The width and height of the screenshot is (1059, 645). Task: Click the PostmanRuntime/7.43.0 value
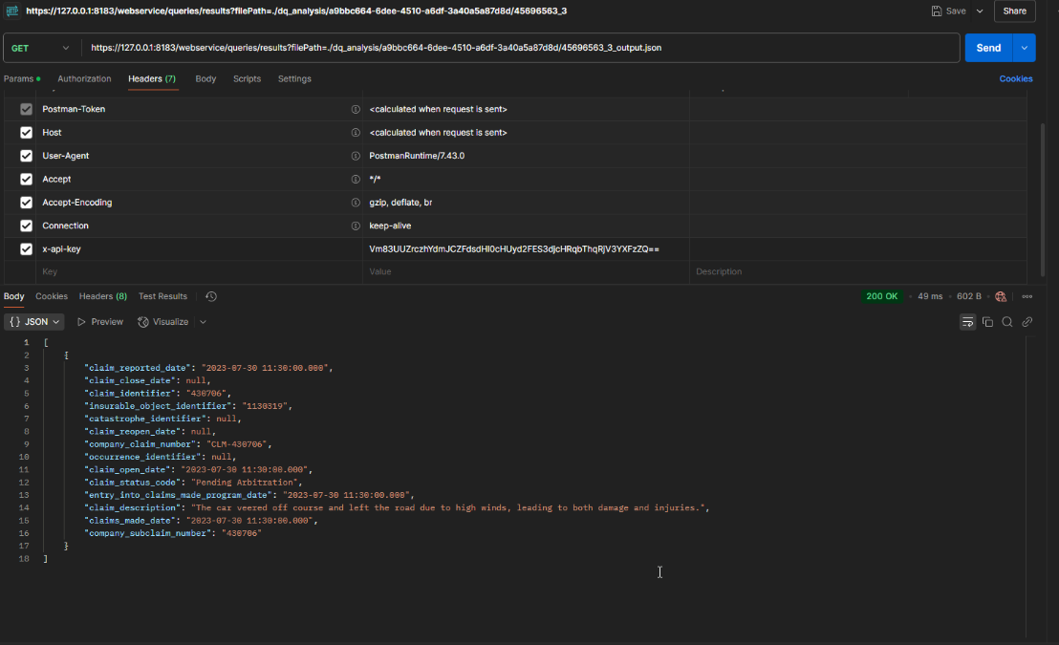coord(417,156)
